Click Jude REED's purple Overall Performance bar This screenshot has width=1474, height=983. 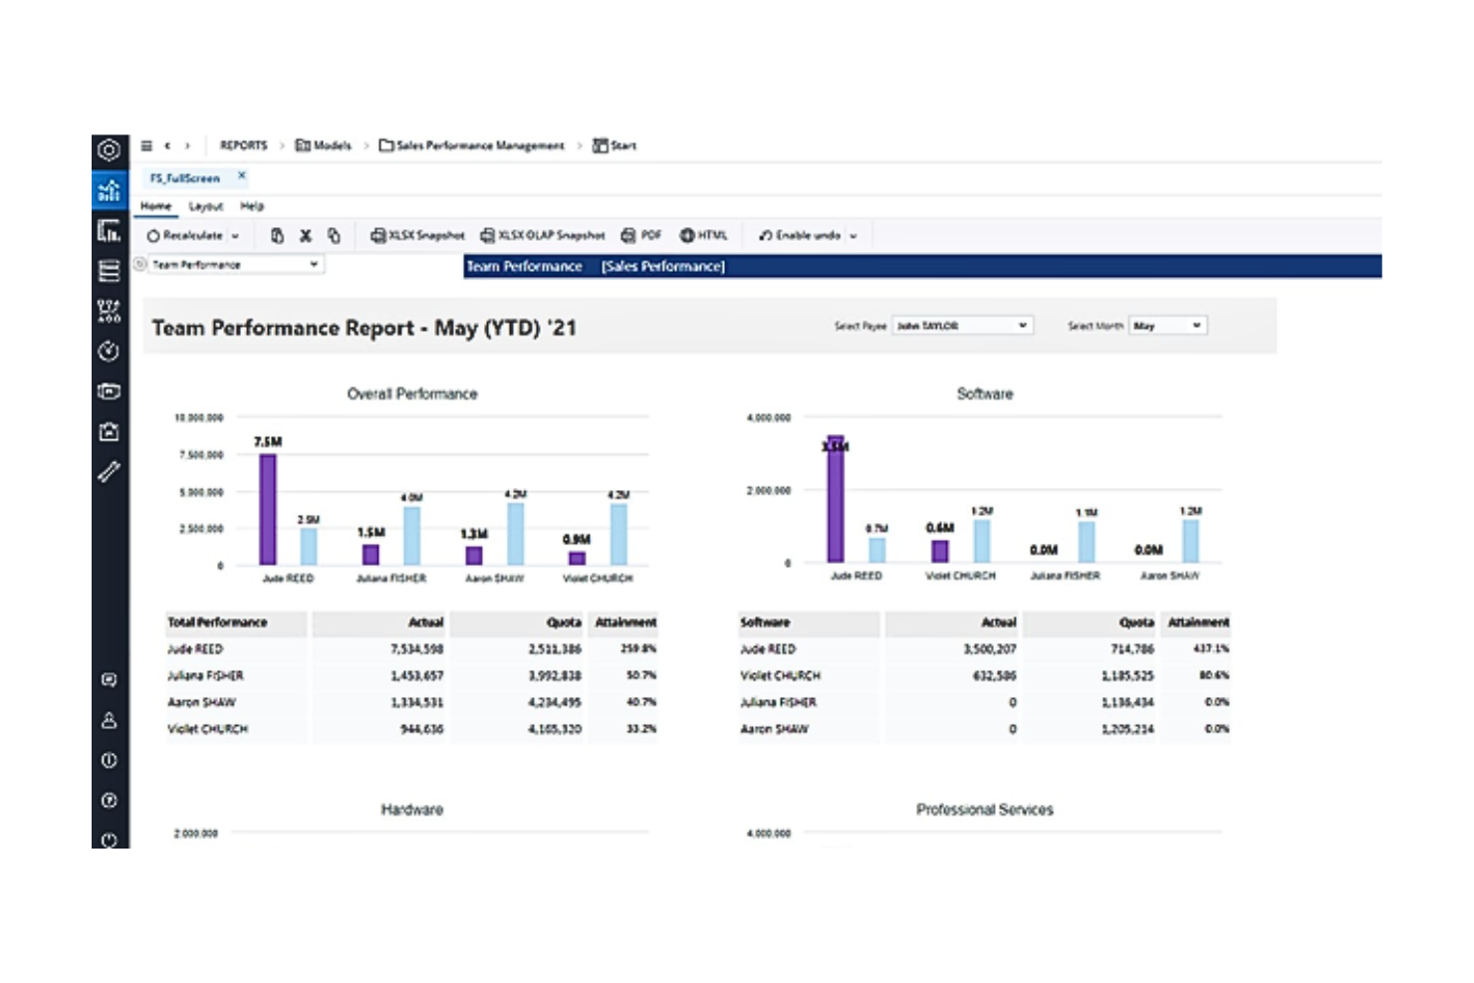tap(265, 508)
